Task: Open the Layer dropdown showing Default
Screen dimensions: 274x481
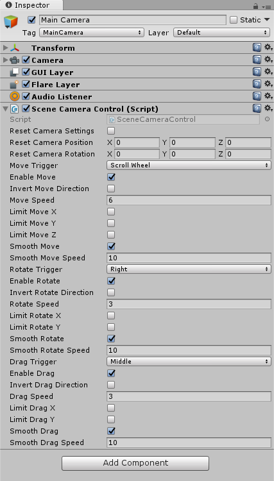Action: pos(221,33)
